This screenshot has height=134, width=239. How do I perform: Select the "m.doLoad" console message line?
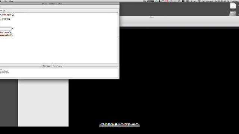coord(4,71)
